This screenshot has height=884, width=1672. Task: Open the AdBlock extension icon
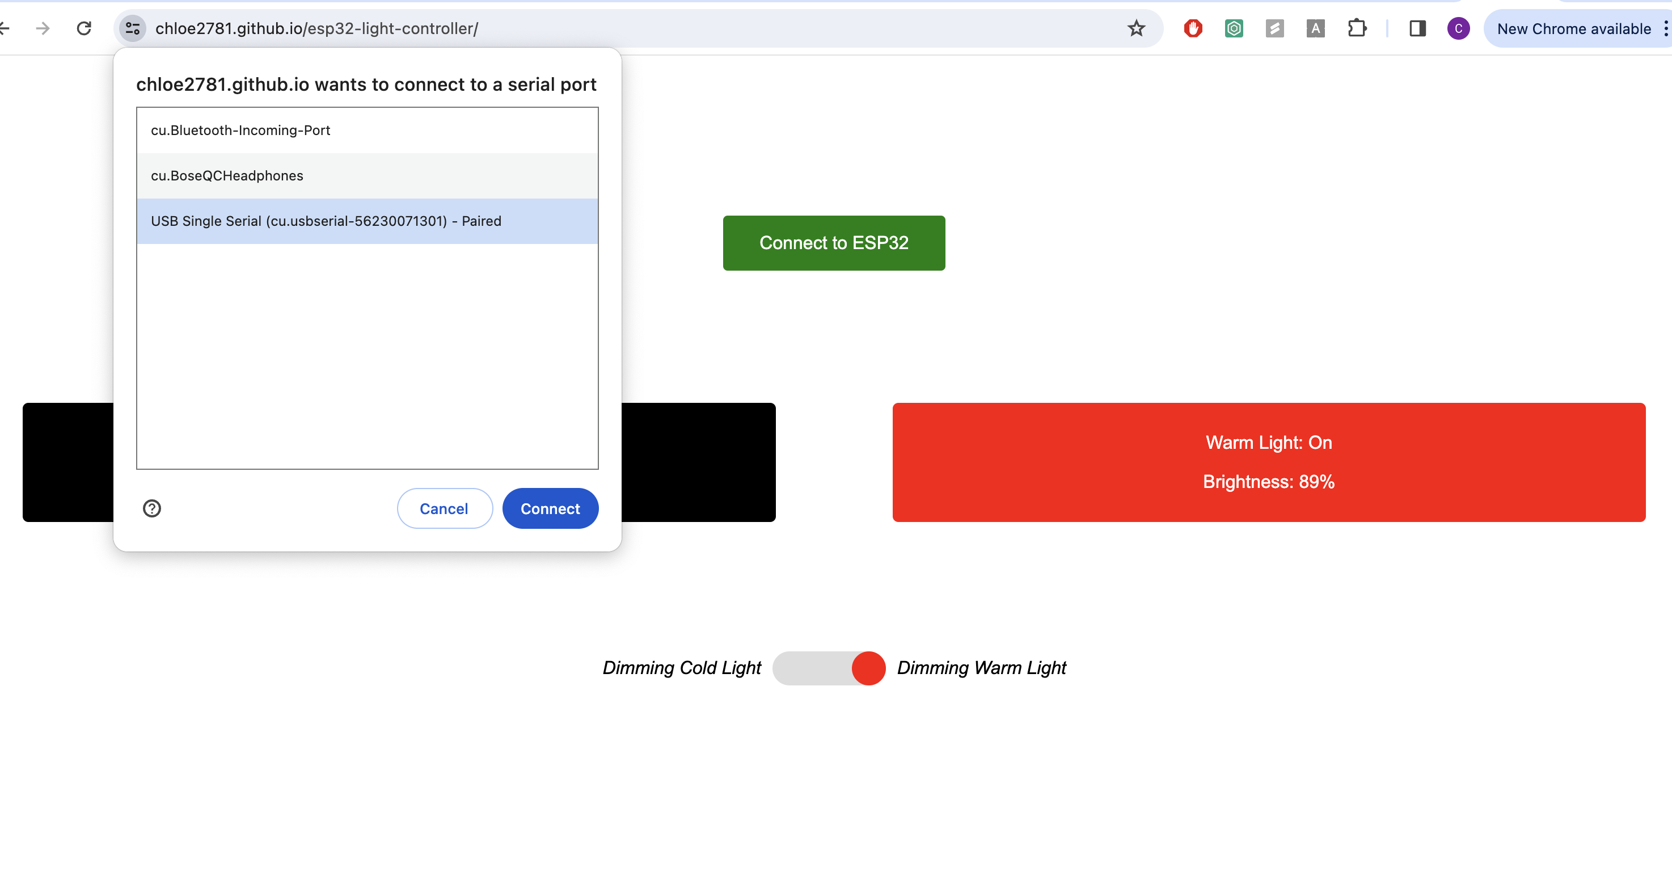(x=1193, y=28)
